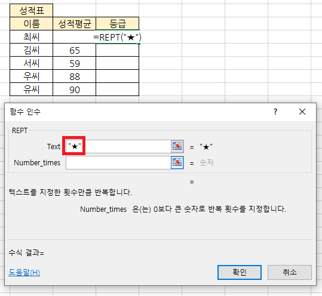The height and width of the screenshot is (296, 322).
Task: Select the 성적평균 header cell
Action: coord(74,24)
